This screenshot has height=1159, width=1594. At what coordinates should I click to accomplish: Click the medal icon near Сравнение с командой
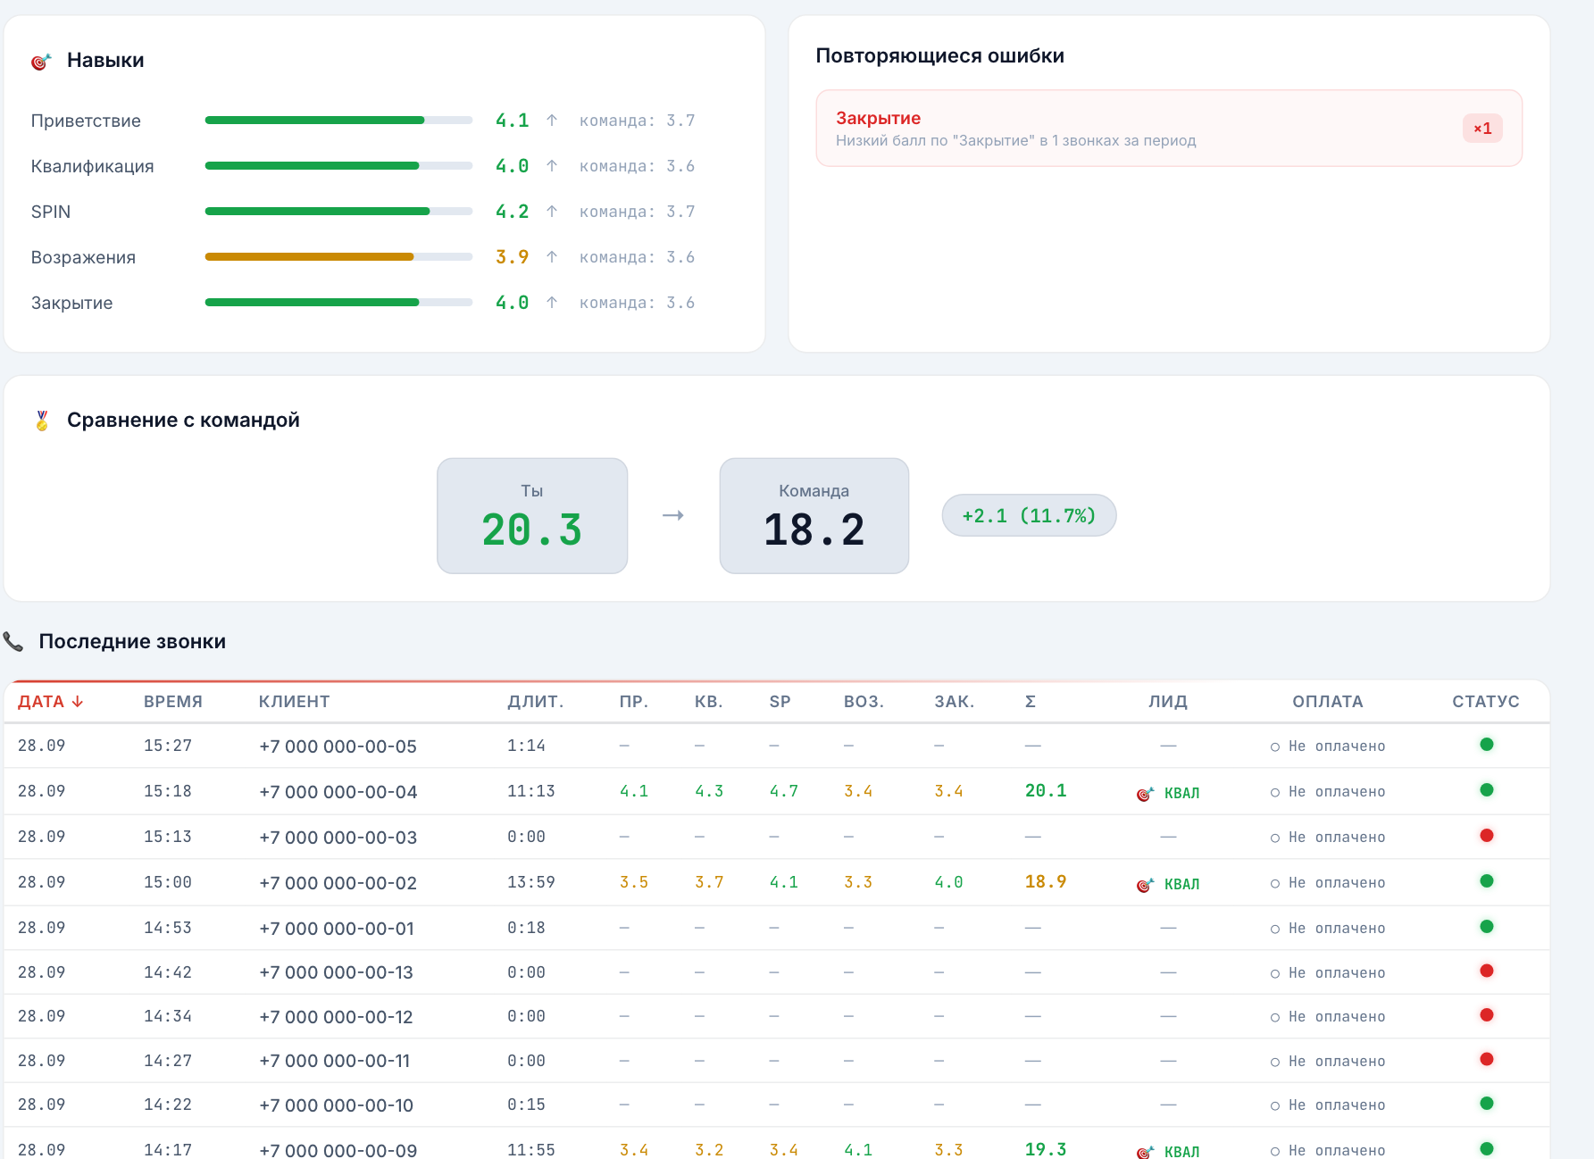[42, 421]
